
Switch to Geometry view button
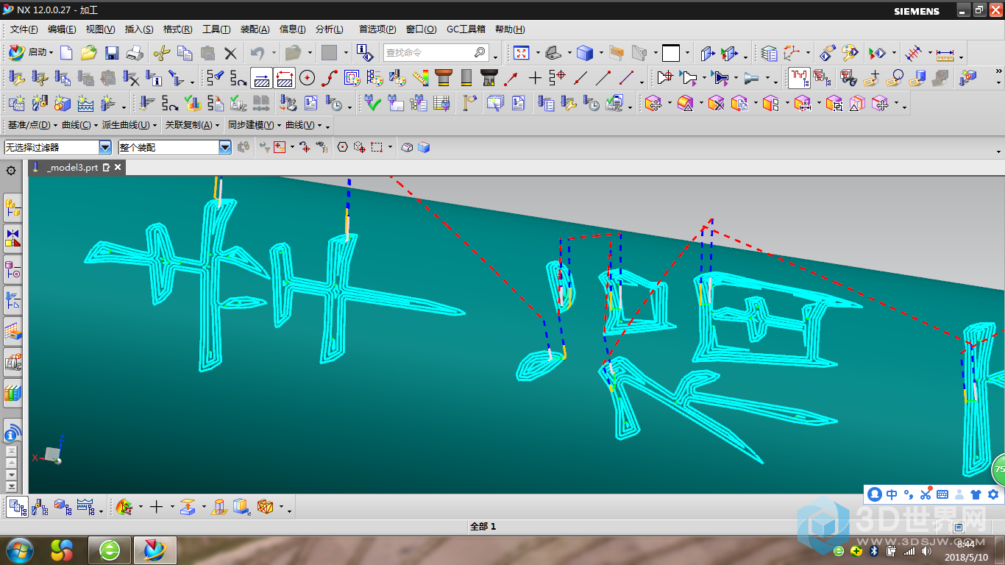click(x=63, y=507)
